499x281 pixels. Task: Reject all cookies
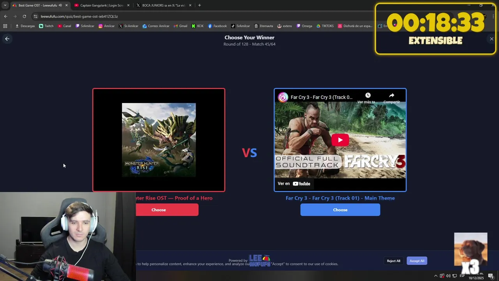tap(393, 261)
